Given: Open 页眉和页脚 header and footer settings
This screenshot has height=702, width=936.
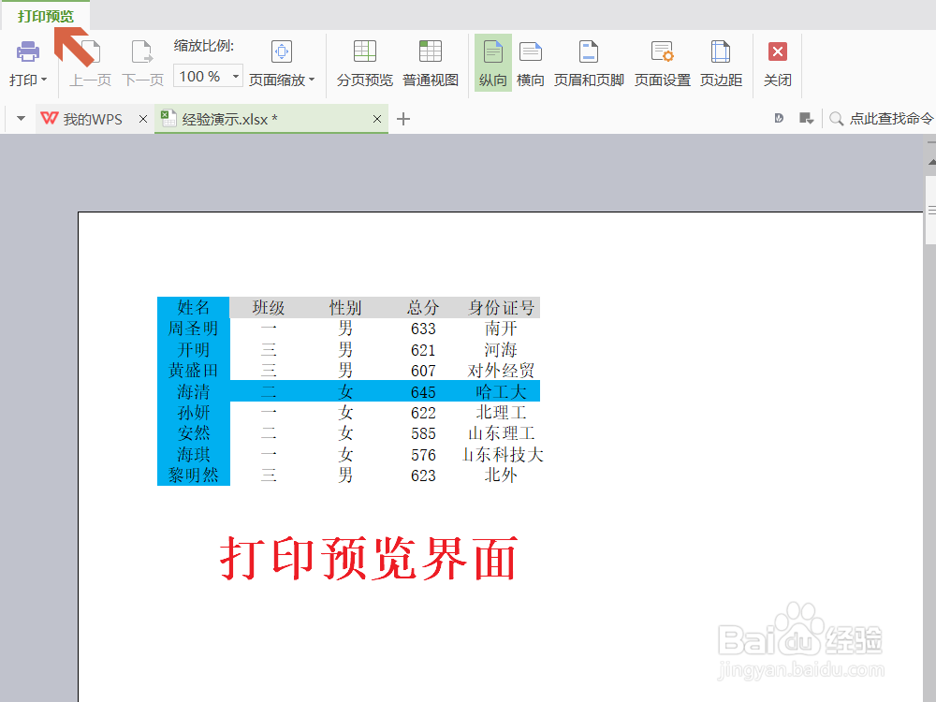Looking at the screenshot, I should pos(587,62).
